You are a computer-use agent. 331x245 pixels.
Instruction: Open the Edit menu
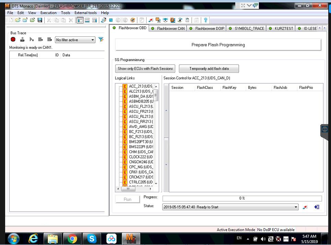[x=21, y=13]
